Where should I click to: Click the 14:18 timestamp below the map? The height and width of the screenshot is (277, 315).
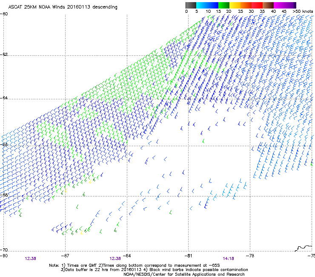[x=228, y=258]
